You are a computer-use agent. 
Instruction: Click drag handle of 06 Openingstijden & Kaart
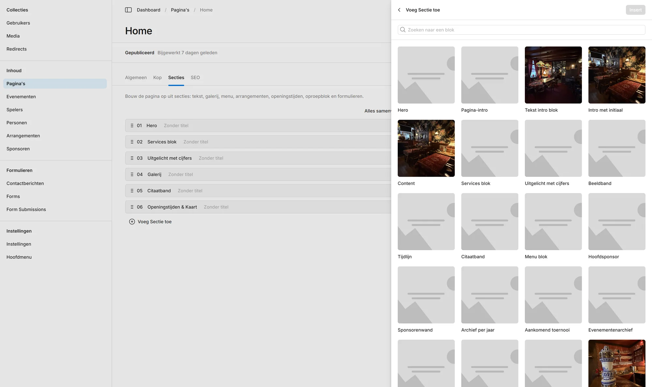(x=132, y=207)
